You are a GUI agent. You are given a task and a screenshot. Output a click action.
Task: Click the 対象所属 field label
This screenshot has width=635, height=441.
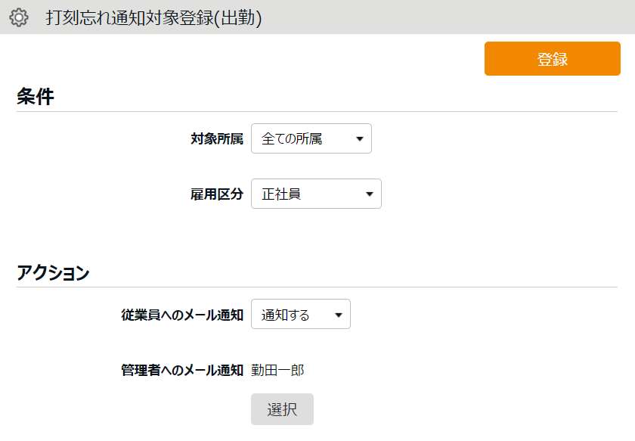pos(217,139)
